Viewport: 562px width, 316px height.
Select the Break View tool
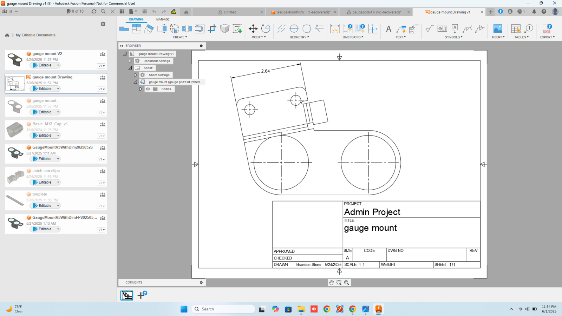point(187,28)
